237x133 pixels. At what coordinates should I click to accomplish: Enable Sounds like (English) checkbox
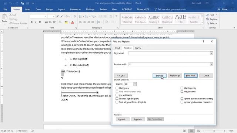tap(117, 99)
